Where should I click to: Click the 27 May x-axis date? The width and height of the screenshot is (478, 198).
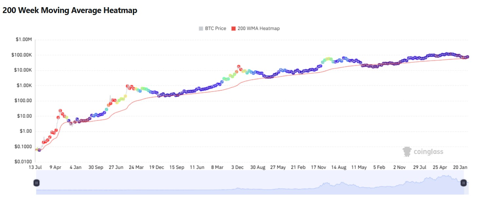pyautogui.click(x=278, y=167)
